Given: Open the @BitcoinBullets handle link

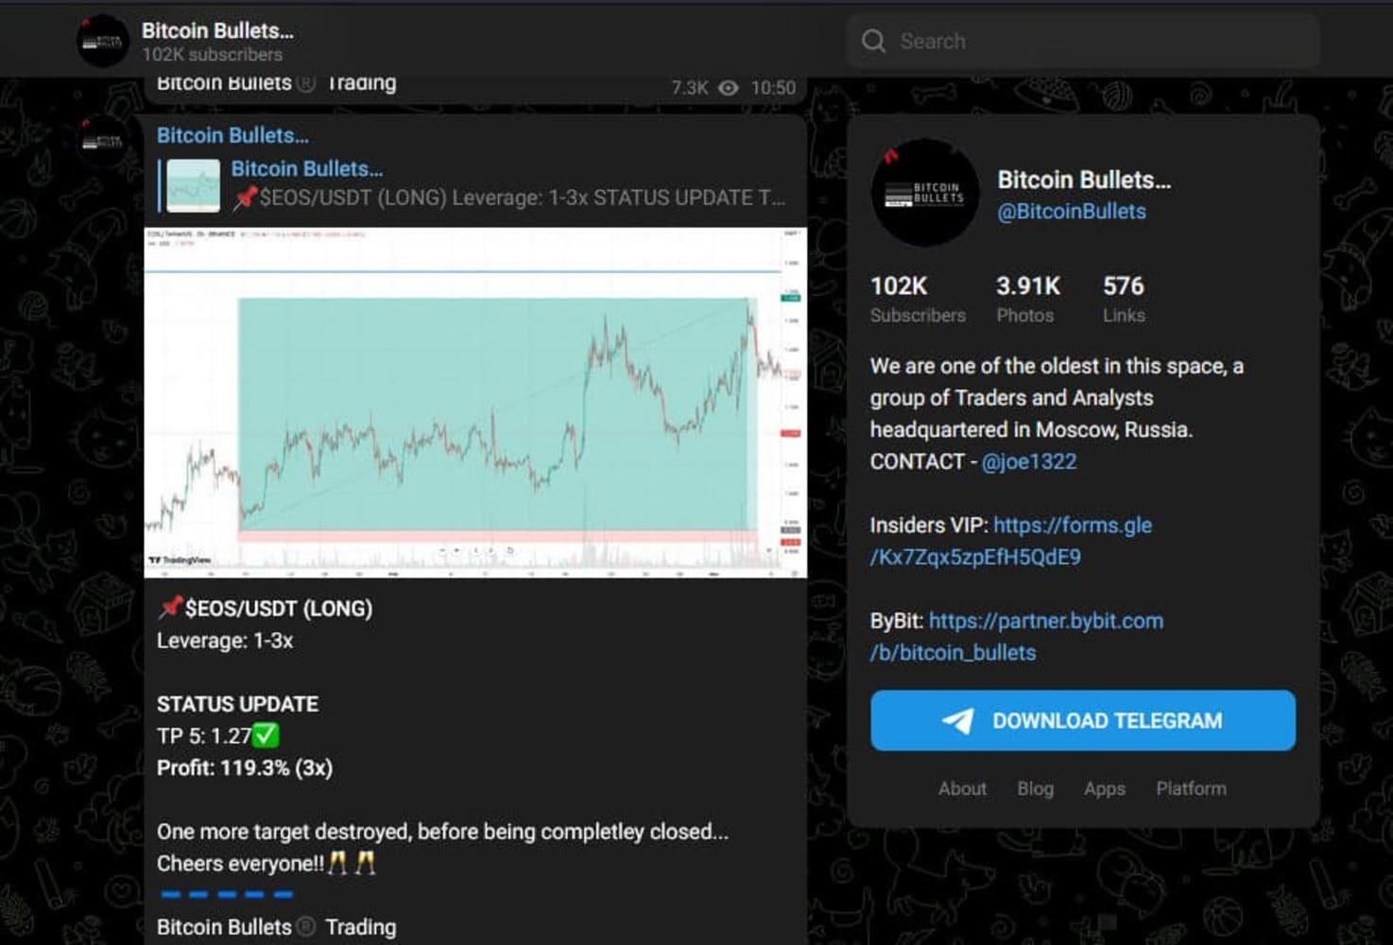Looking at the screenshot, I should point(1072,212).
